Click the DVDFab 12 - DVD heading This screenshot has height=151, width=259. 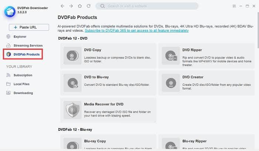click(x=73, y=38)
